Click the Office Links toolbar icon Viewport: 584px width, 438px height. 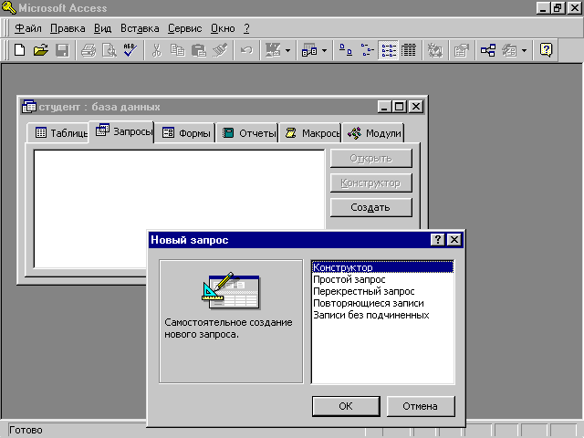(273, 50)
